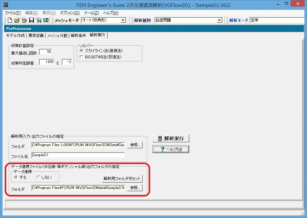Image resolution: width=307 pixels, height=218 pixels.
Task: Click the Save floppy disk icon
Action: (x=31, y=20)
